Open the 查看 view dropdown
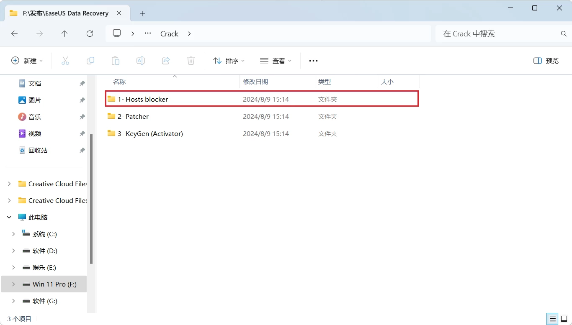The width and height of the screenshot is (572, 325). 276,61
